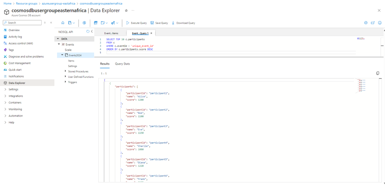This screenshot has height=185, width=385.
Task: Open Settings under Events2024
Action: 72,66
